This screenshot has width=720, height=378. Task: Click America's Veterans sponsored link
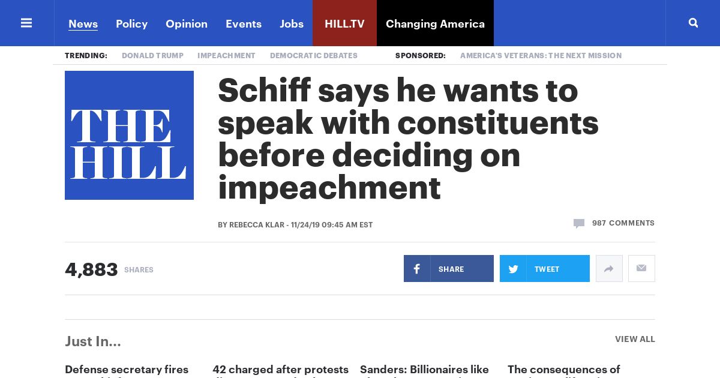pyautogui.click(x=541, y=55)
